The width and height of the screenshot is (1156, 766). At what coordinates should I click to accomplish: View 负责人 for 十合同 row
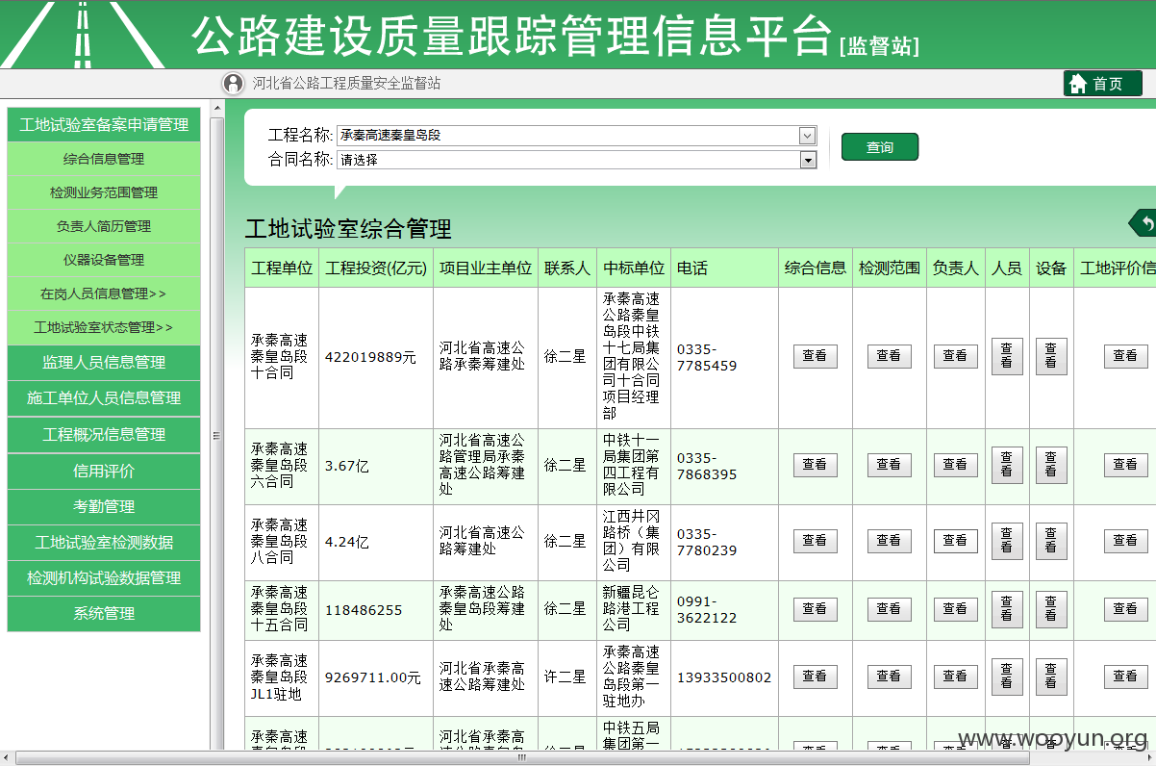point(955,356)
